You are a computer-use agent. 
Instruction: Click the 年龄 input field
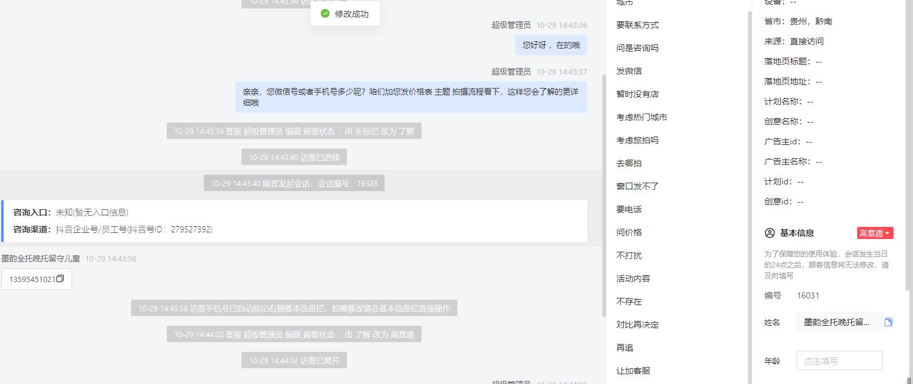tap(839, 360)
